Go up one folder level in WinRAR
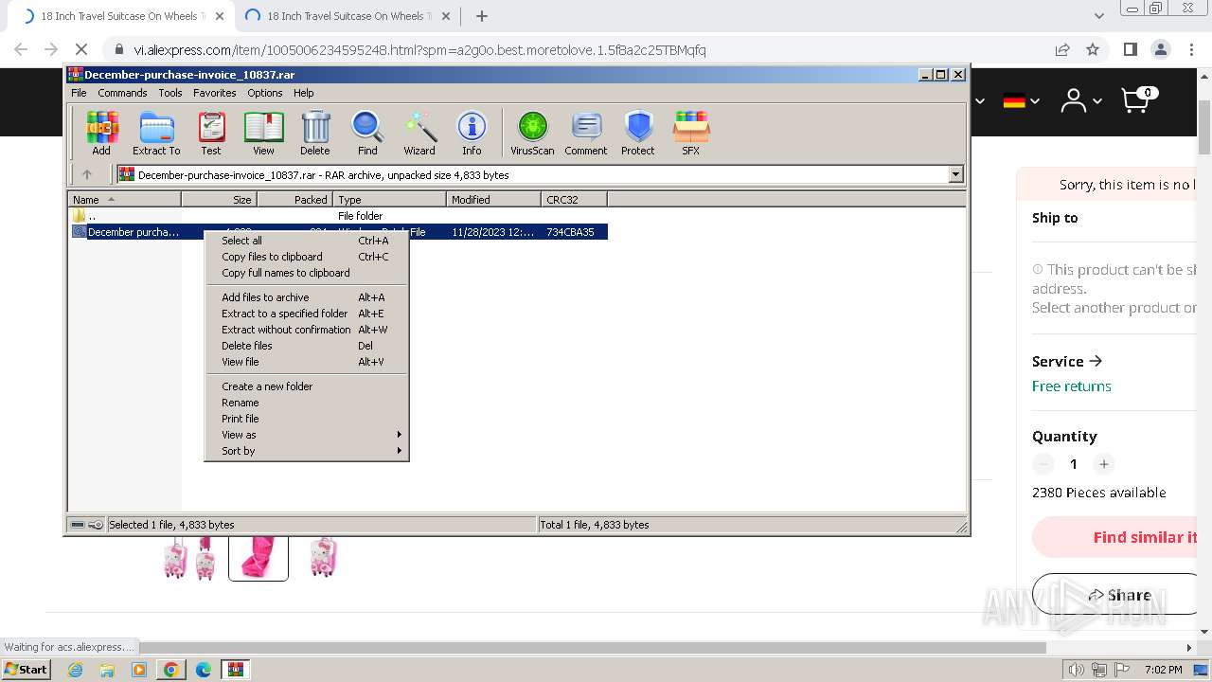Screen dimensions: 1212x682 (x=87, y=174)
